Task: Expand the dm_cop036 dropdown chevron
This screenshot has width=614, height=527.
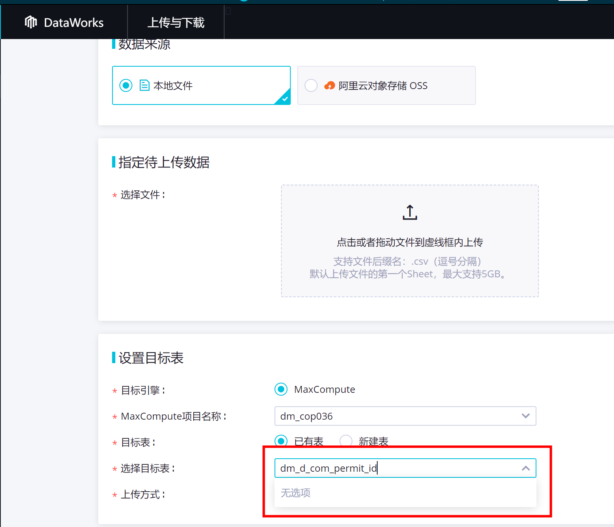Action: coord(525,416)
